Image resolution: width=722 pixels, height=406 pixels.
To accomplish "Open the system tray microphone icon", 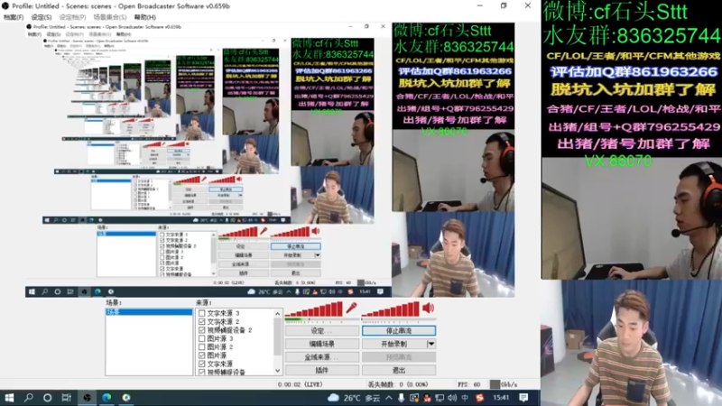I will point(401,398).
